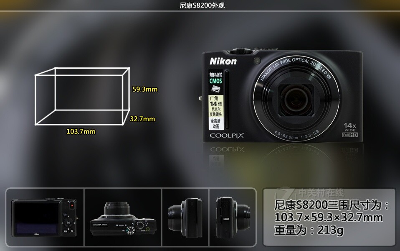Screen dimensions: 400x251
Task: Click the right side view camera thumbnail
Action: (x=233, y=217)
